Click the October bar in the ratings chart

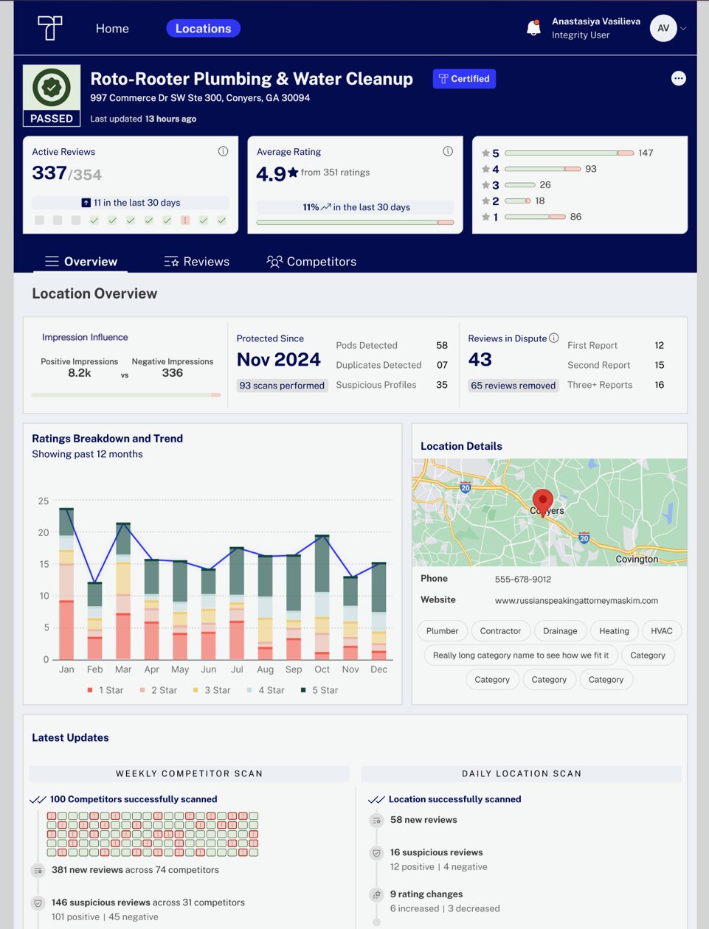pos(322,597)
